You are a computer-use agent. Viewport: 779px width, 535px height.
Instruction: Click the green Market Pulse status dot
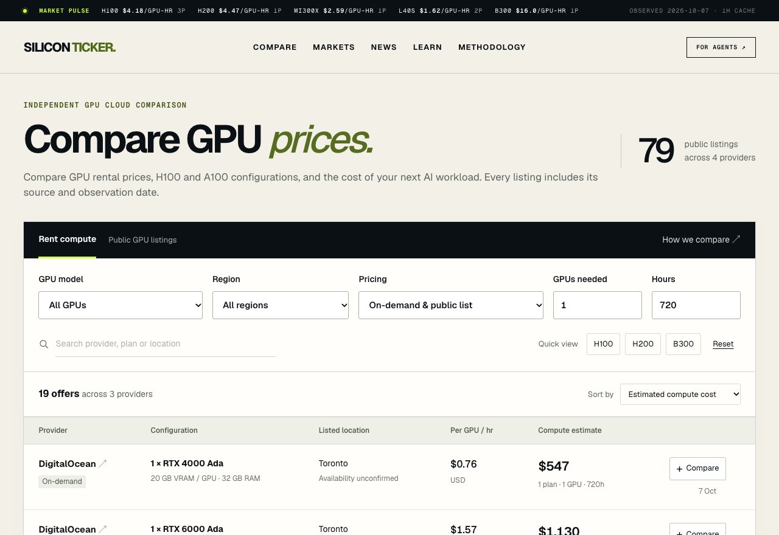coord(24,11)
